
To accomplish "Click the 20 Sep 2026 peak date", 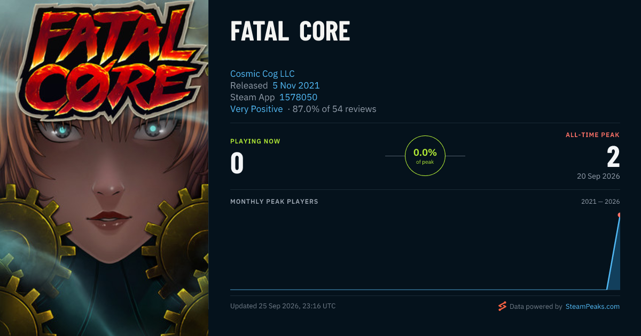I will [598, 176].
